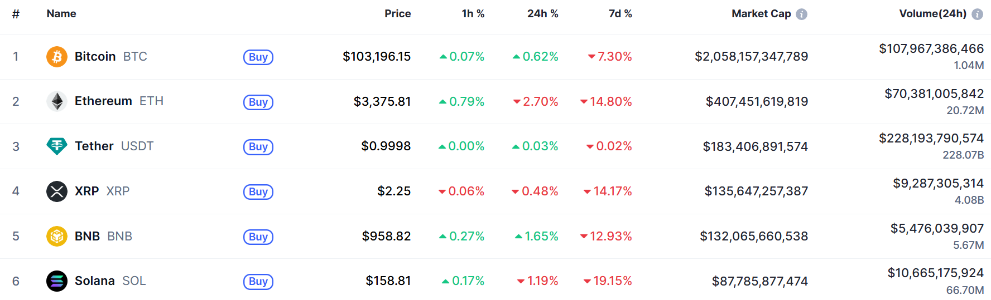
Task: Sort the table by Price column
Action: [x=397, y=14]
